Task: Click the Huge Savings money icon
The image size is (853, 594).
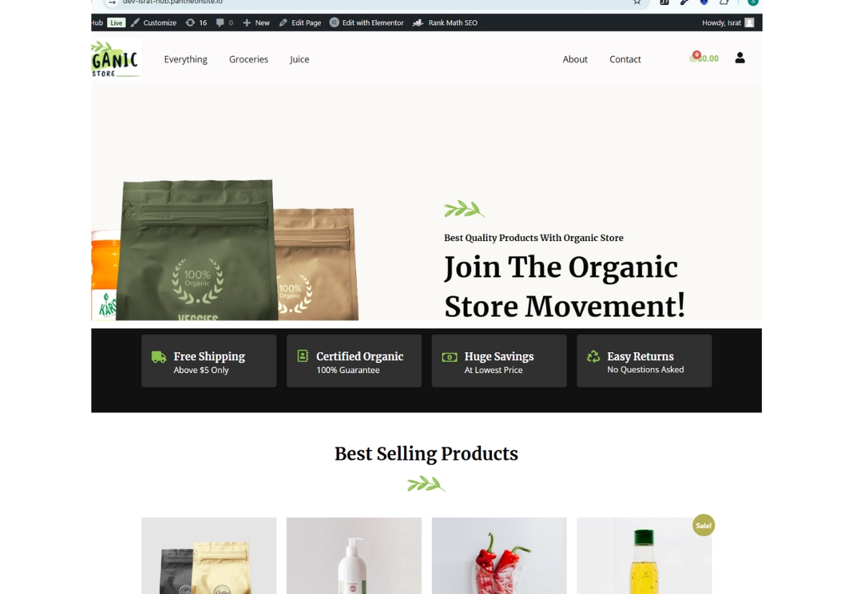Action: (449, 357)
